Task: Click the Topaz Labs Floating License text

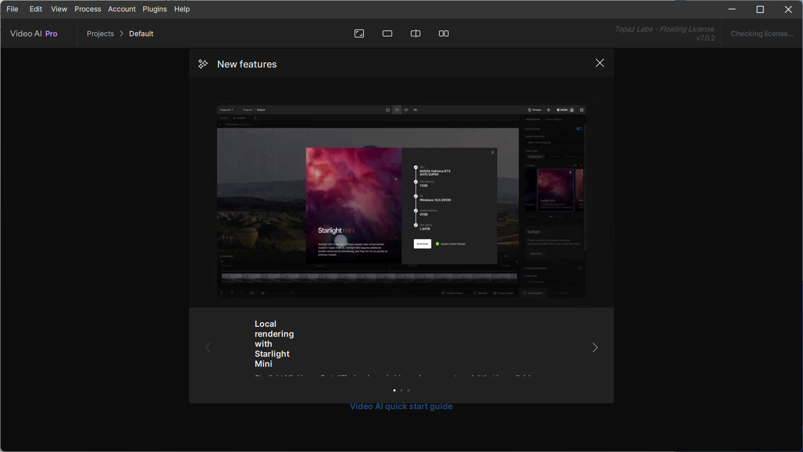Action: pyautogui.click(x=664, y=29)
